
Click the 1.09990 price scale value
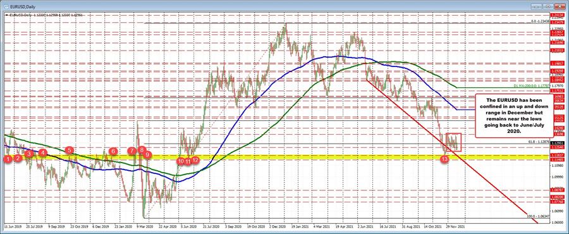click(x=557, y=176)
